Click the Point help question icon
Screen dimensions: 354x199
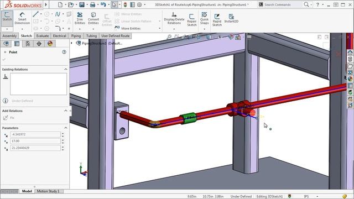coord(64,52)
